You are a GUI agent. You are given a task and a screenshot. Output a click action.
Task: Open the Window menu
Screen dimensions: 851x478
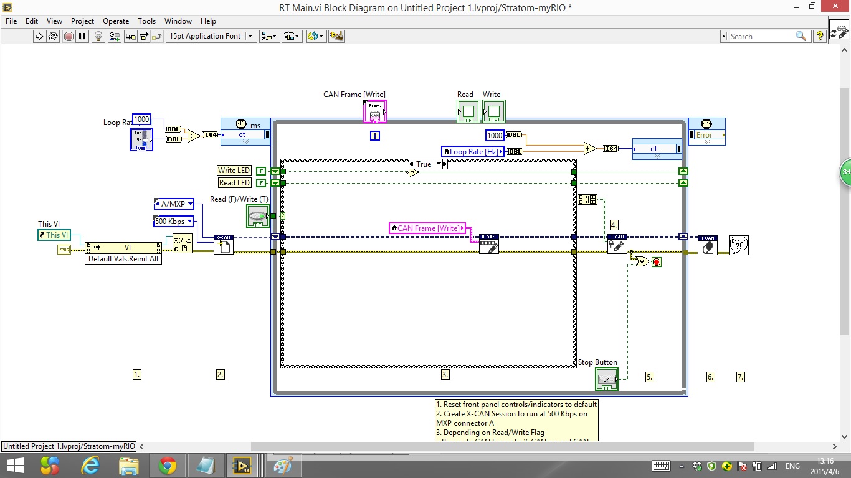(x=178, y=21)
